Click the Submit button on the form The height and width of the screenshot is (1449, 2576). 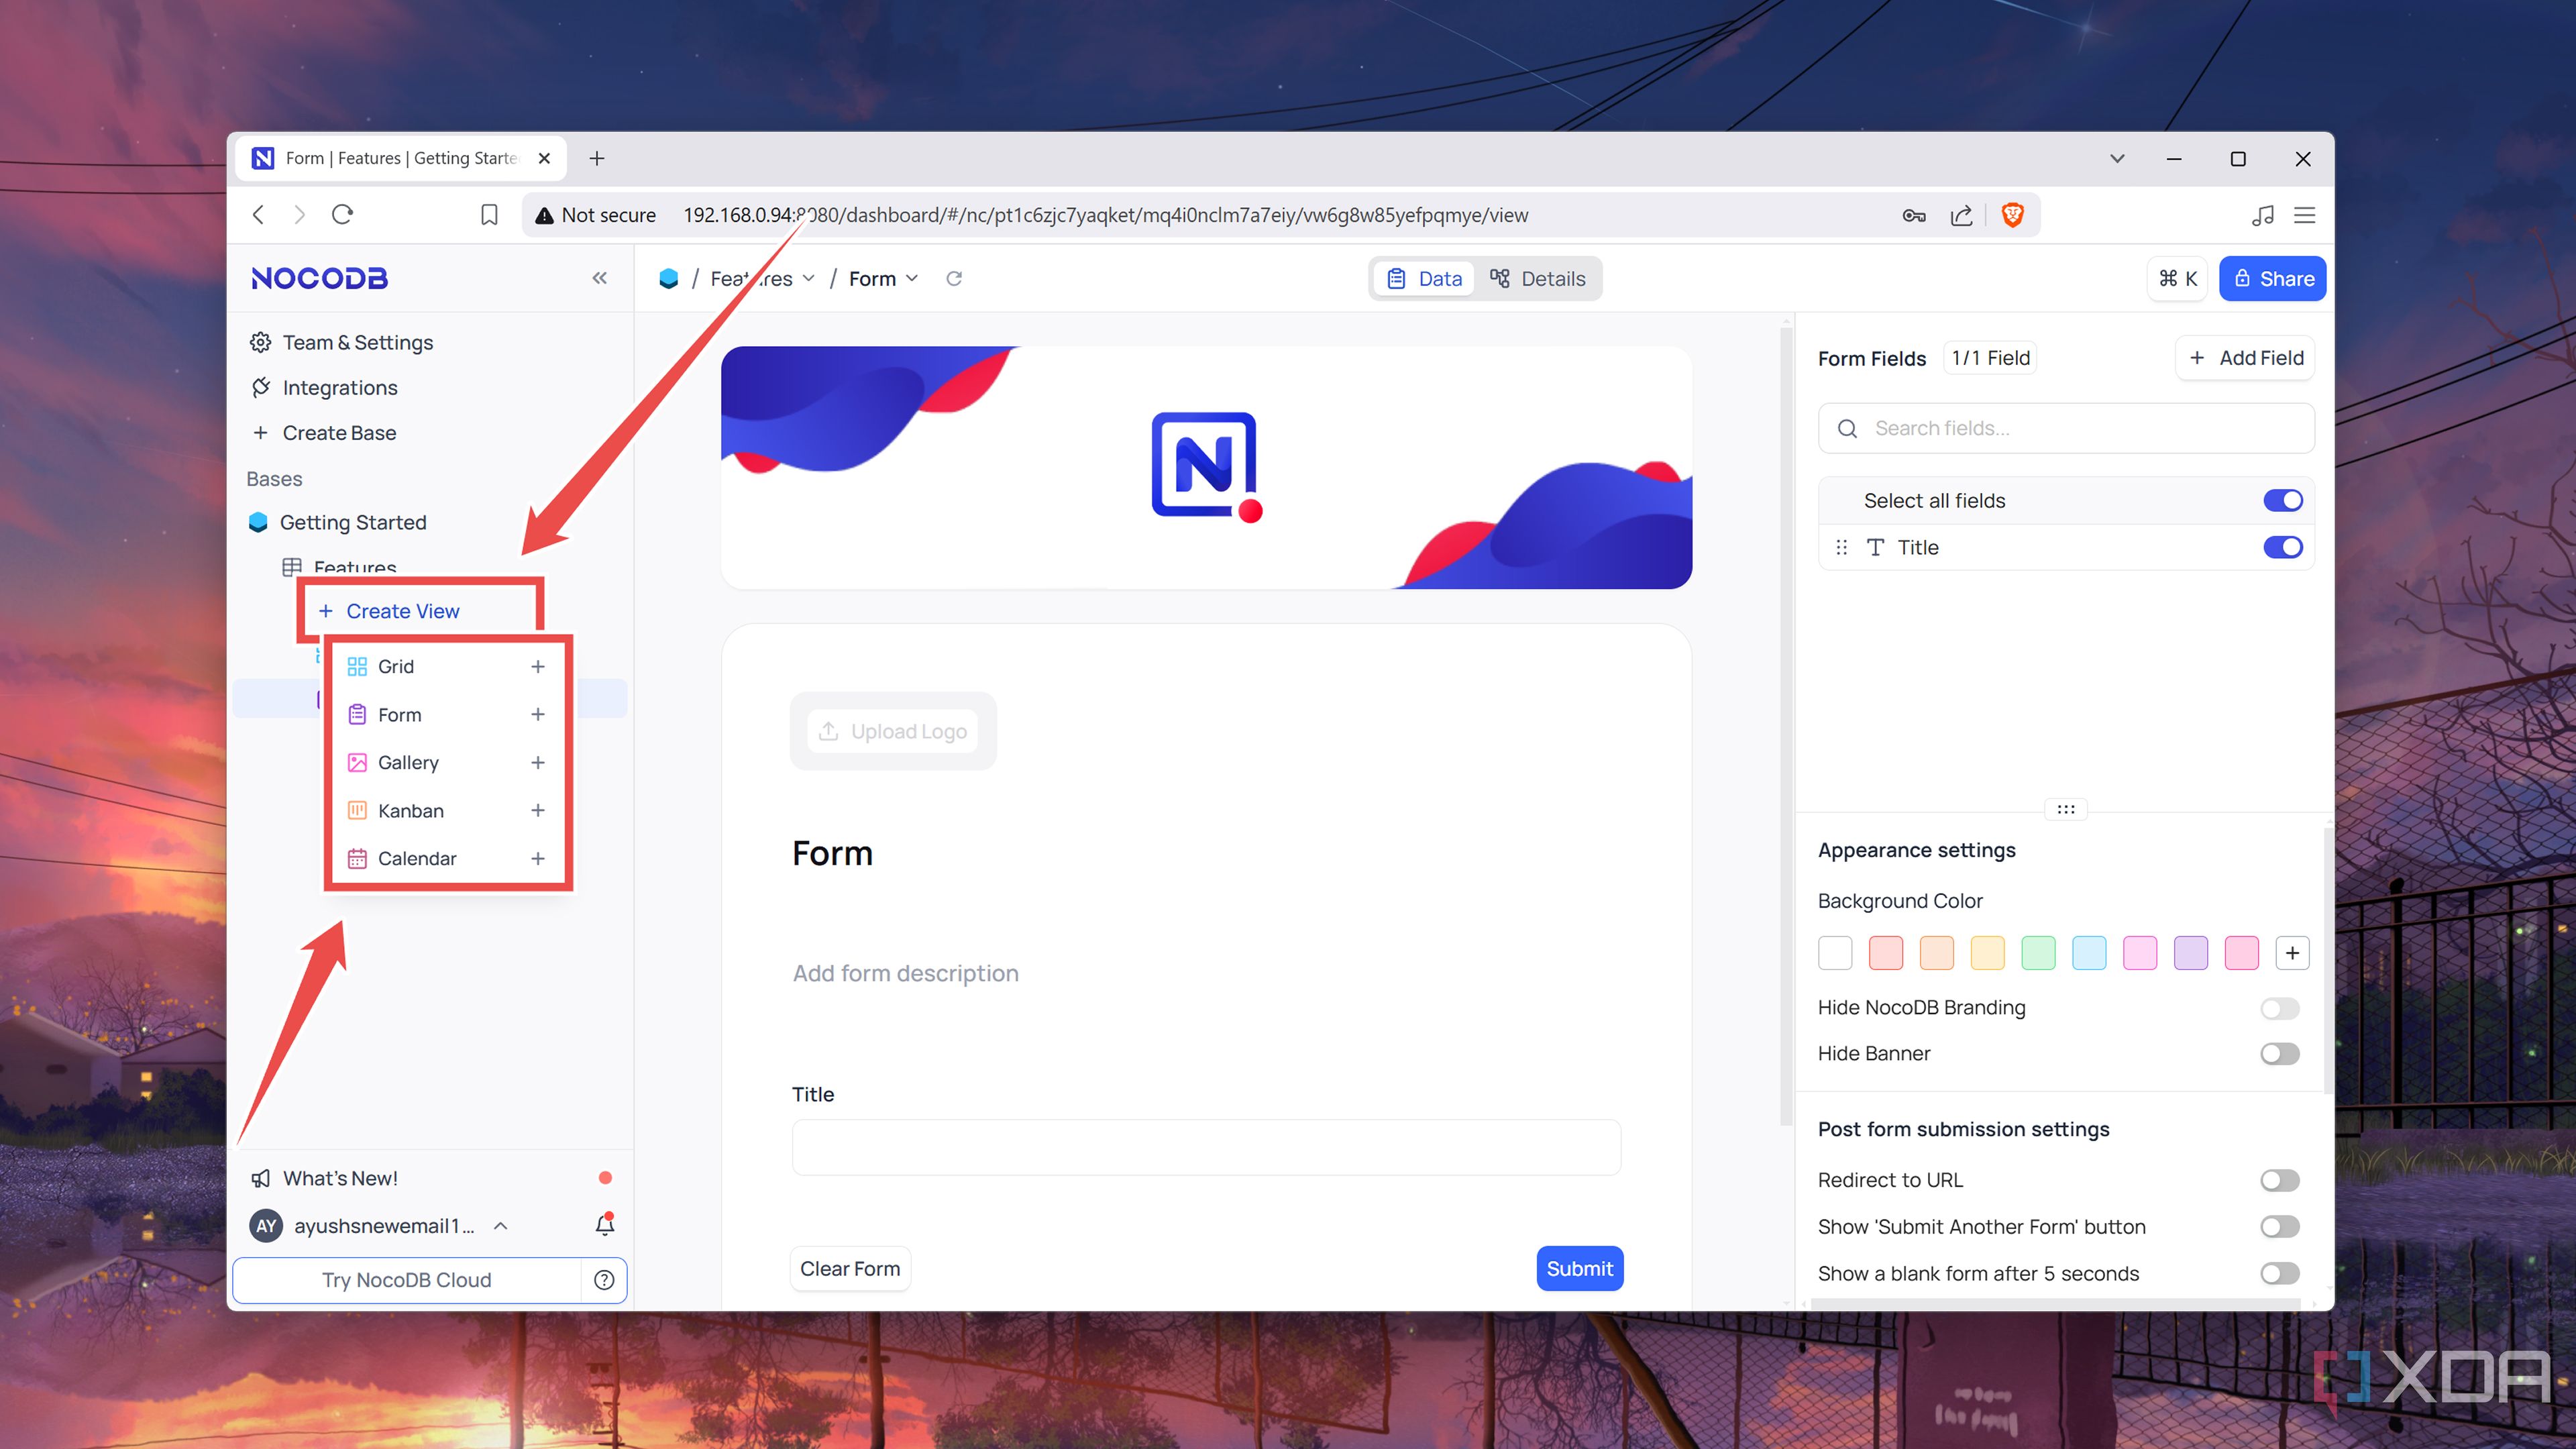(x=1579, y=1268)
